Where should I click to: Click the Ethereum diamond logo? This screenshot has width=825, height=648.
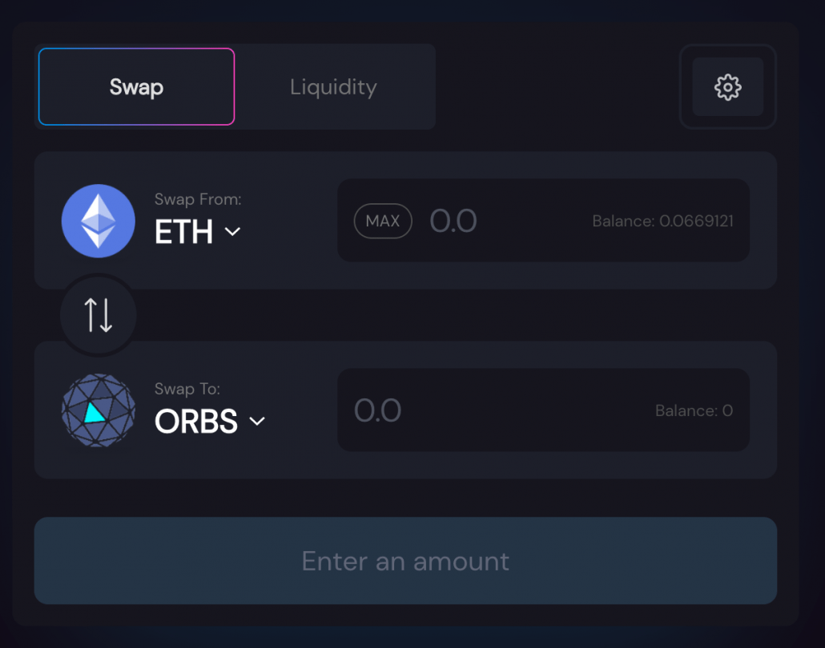point(99,221)
